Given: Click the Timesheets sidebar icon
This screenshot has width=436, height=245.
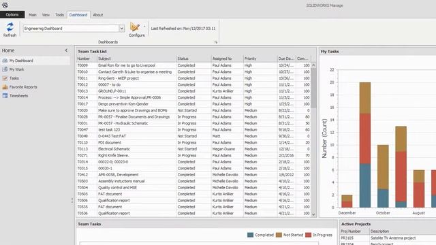Looking at the screenshot, I should tap(5, 96).
